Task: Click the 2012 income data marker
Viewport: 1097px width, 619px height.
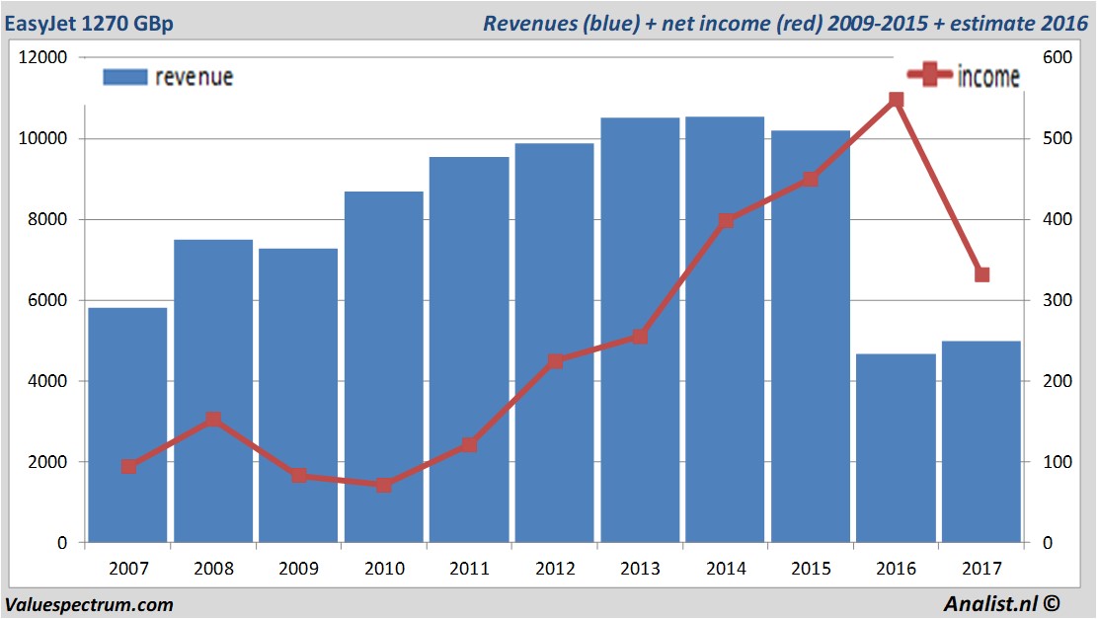Action: point(555,361)
